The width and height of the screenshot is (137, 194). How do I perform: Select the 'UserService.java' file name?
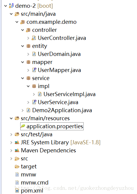coord(58,102)
